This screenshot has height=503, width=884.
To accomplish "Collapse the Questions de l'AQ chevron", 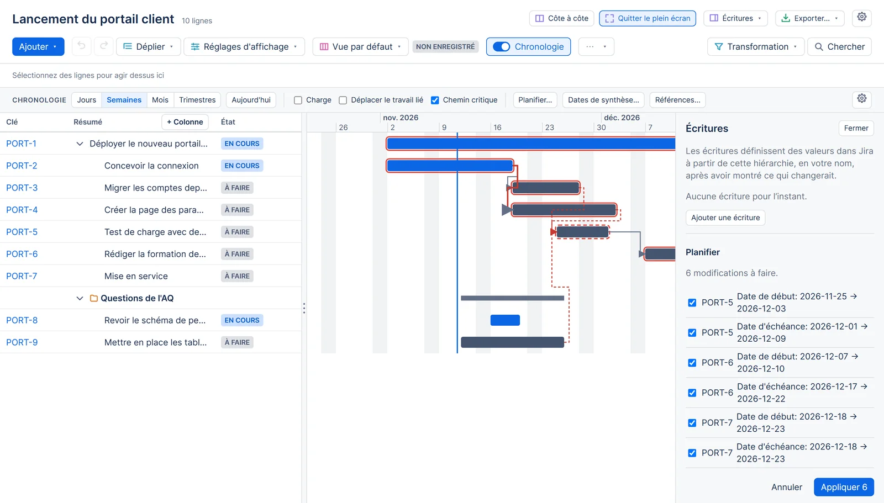I will (x=80, y=298).
